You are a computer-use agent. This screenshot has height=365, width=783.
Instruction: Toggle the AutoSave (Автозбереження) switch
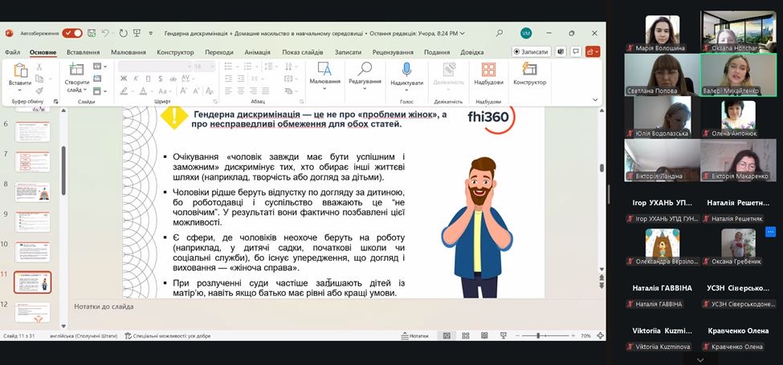click(72, 33)
